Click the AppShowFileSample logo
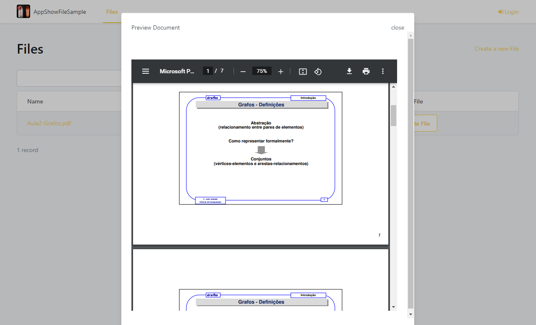The image size is (536, 325). [x=23, y=11]
